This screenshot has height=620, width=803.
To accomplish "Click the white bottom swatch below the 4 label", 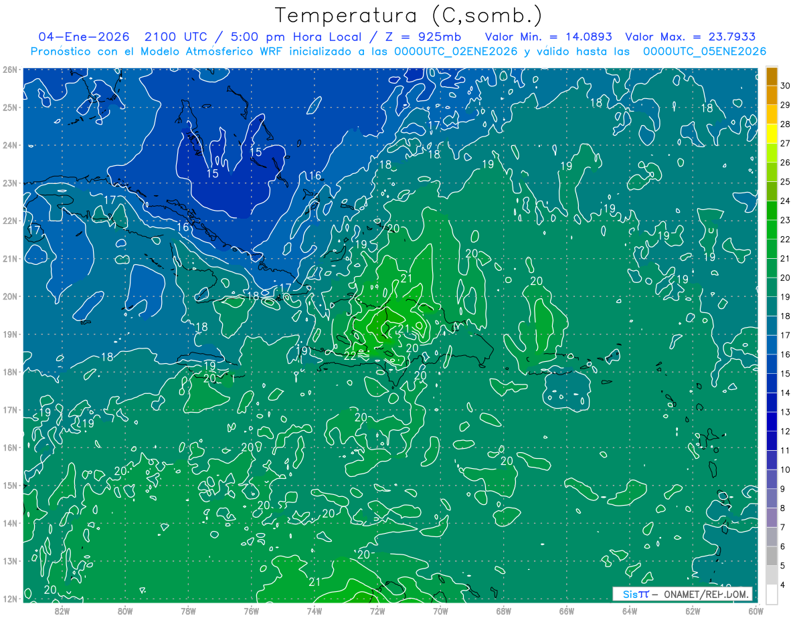I will tap(772, 595).
